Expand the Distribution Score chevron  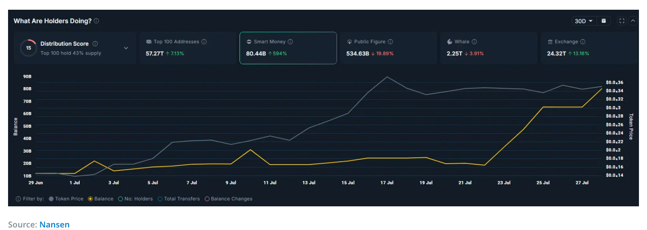[126, 48]
